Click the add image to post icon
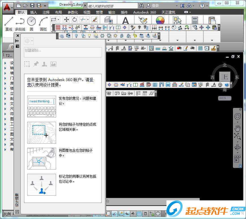The image size is (246, 219). 53,64
